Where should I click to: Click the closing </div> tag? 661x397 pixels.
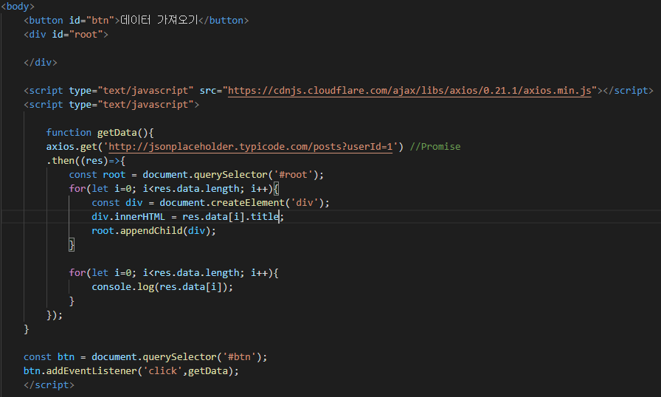coord(41,63)
